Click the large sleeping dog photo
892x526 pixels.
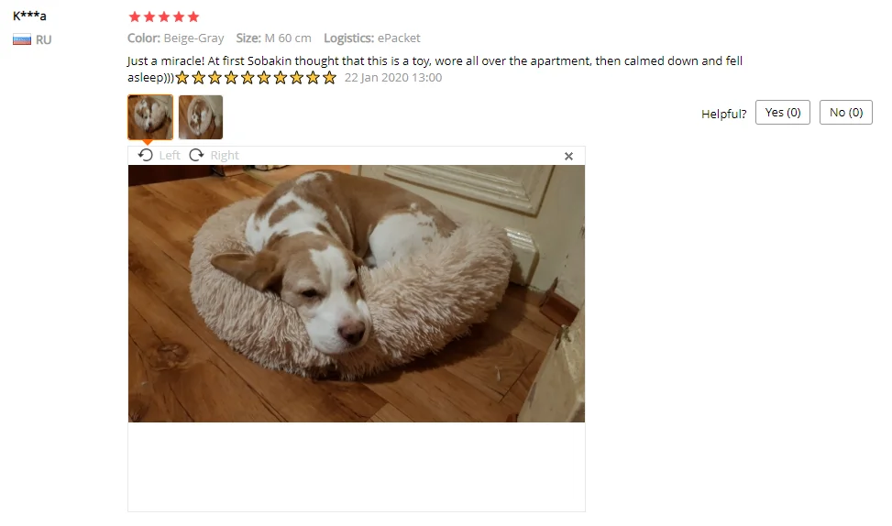[x=356, y=293]
